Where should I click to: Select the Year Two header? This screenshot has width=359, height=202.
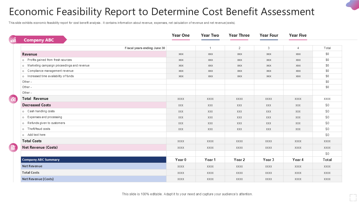210,35
